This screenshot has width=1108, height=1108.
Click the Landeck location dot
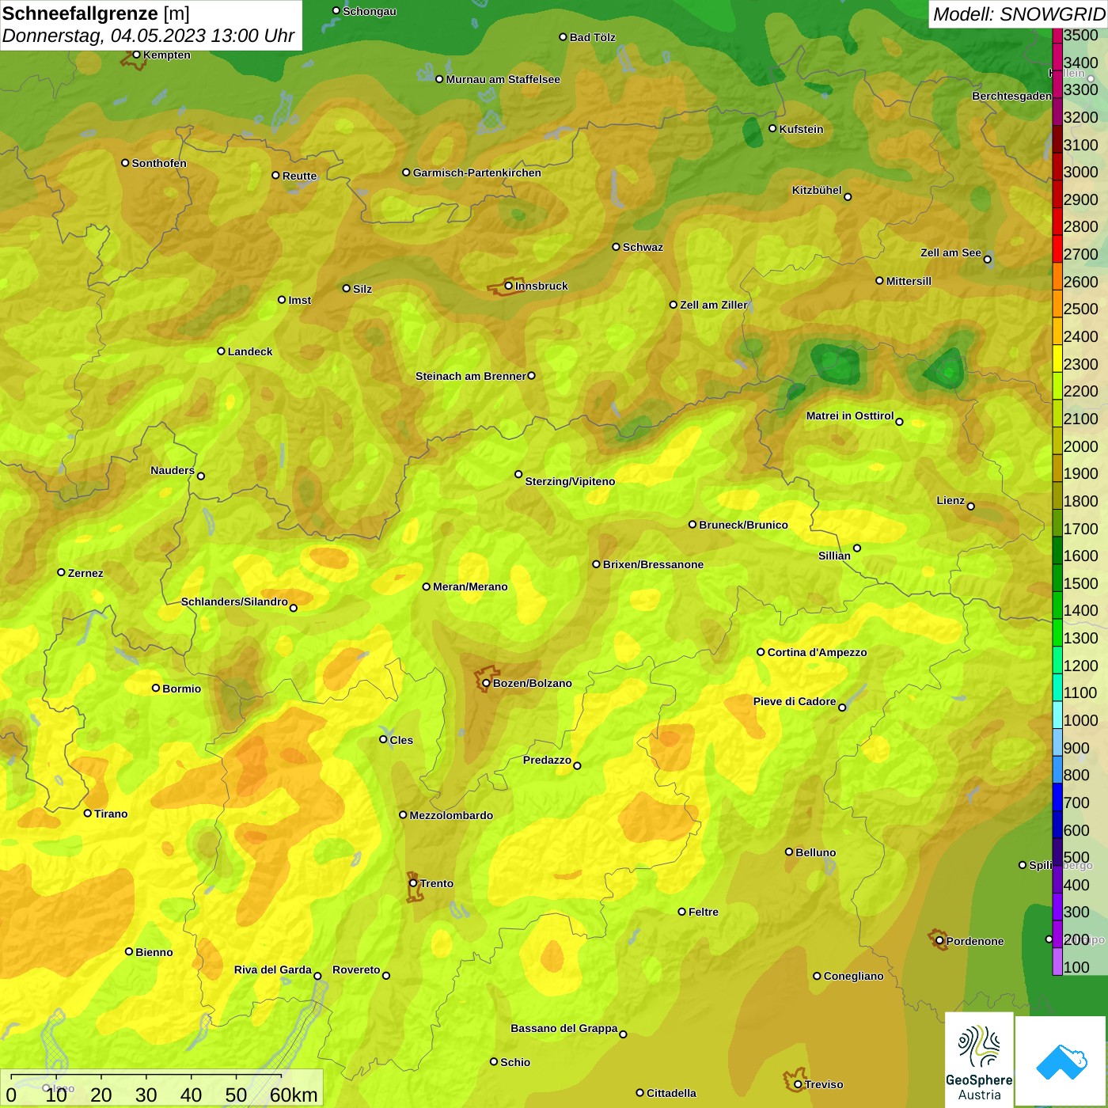pos(221,351)
